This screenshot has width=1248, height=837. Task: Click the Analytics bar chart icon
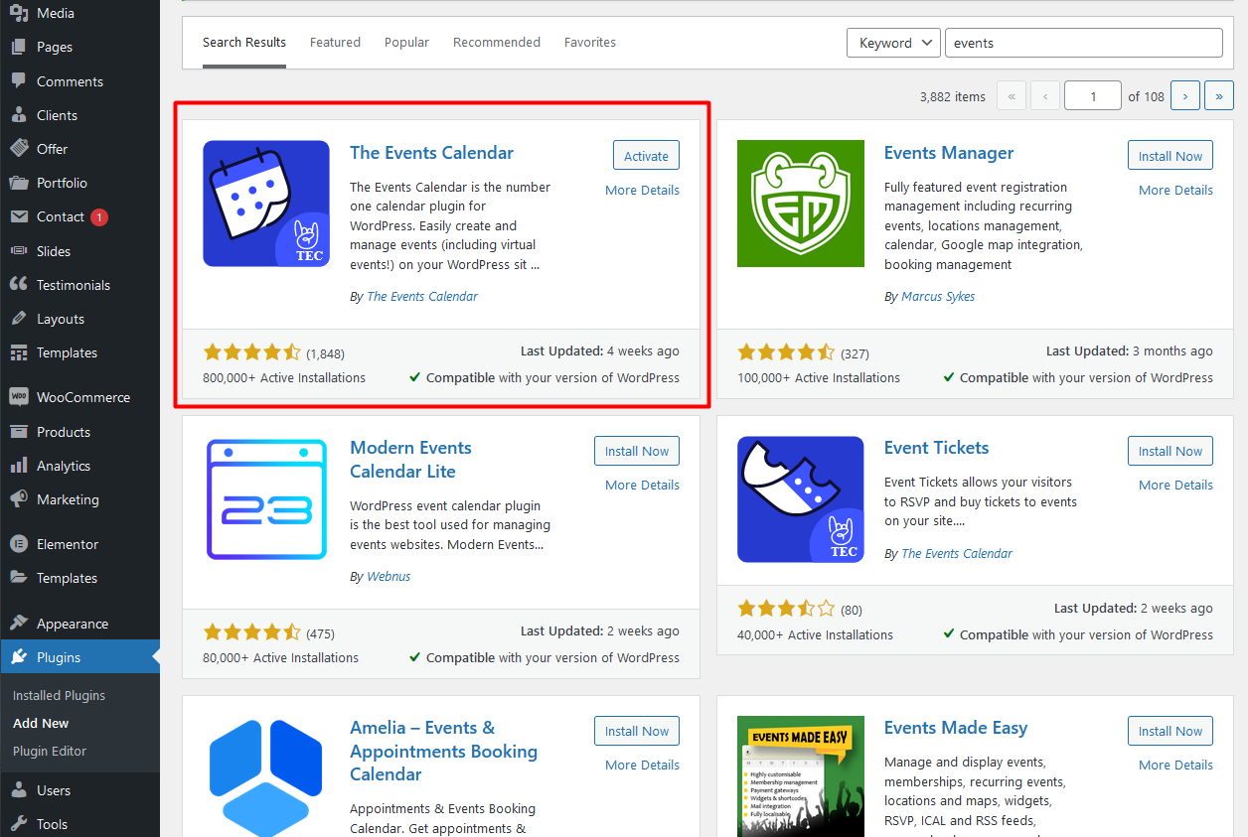point(19,466)
